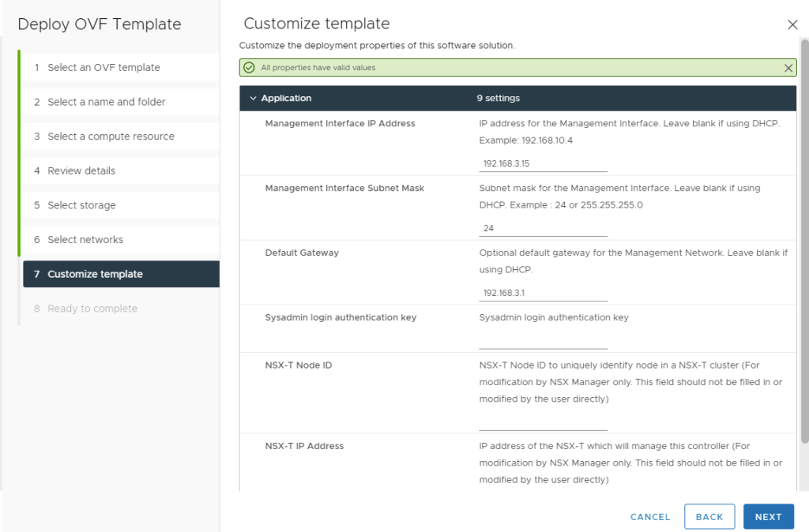The image size is (809, 532).
Task: Collapse the Application settings section
Action: point(253,99)
